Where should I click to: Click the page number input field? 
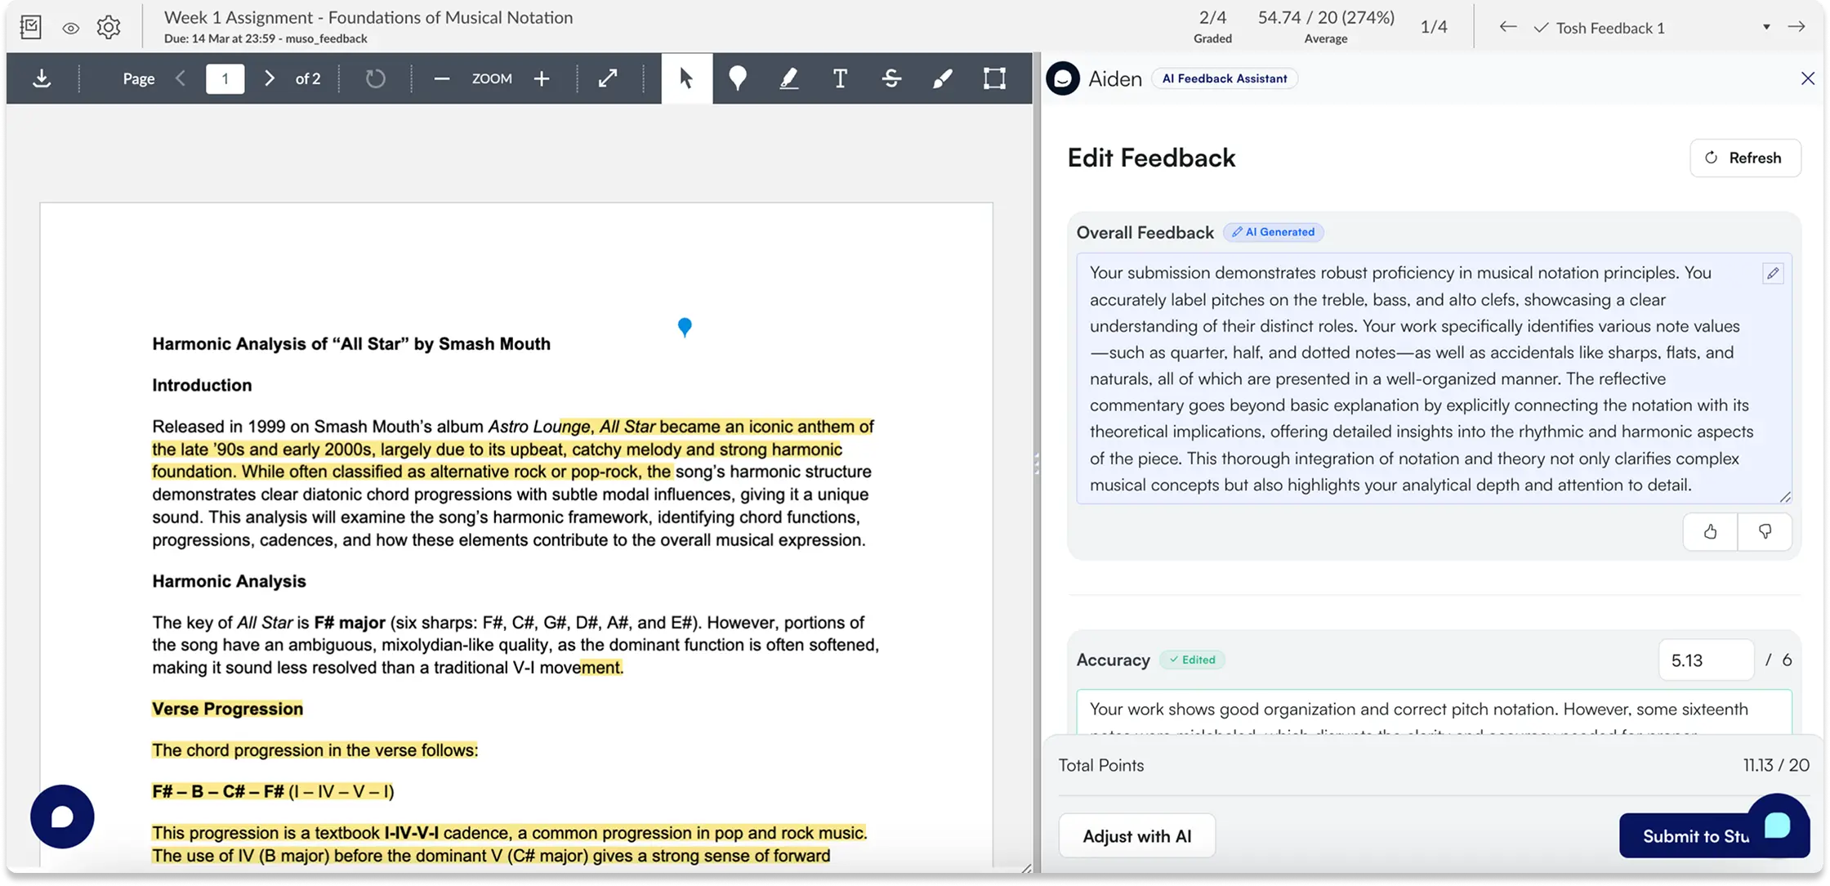point(225,78)
